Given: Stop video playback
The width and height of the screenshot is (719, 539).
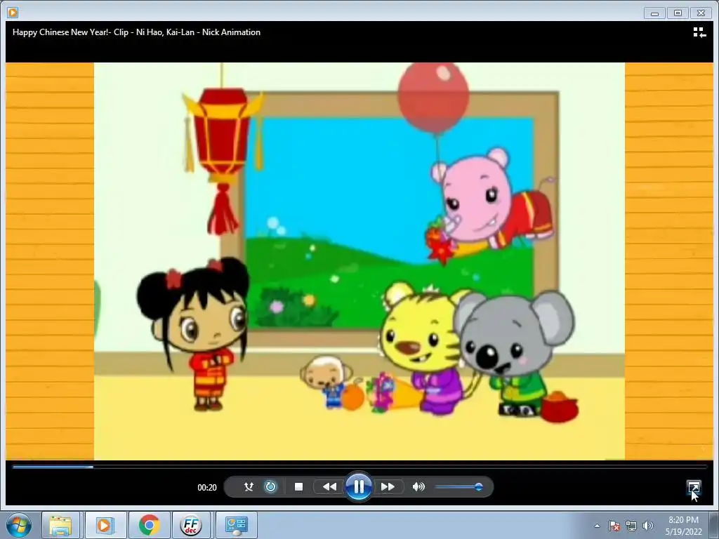Looking at the screenshot, I should pos(298,487).
